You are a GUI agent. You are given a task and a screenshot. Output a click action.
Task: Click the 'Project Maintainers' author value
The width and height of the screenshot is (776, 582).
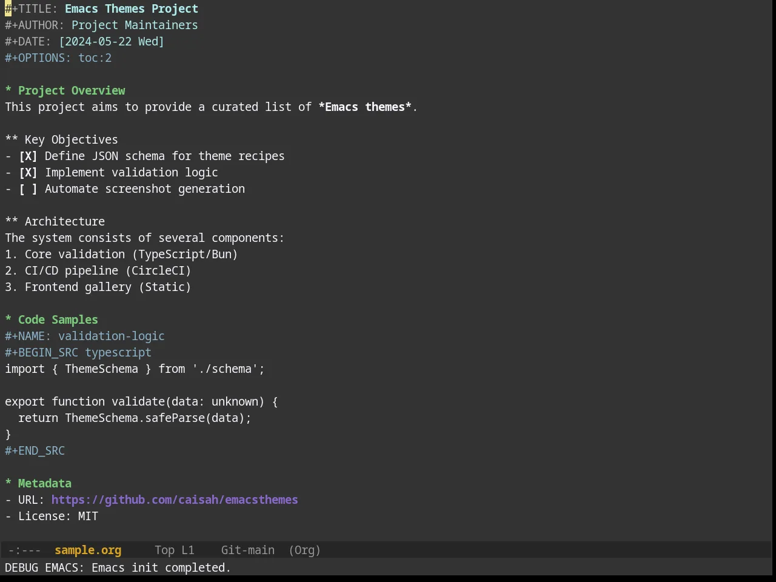[135, 25]
